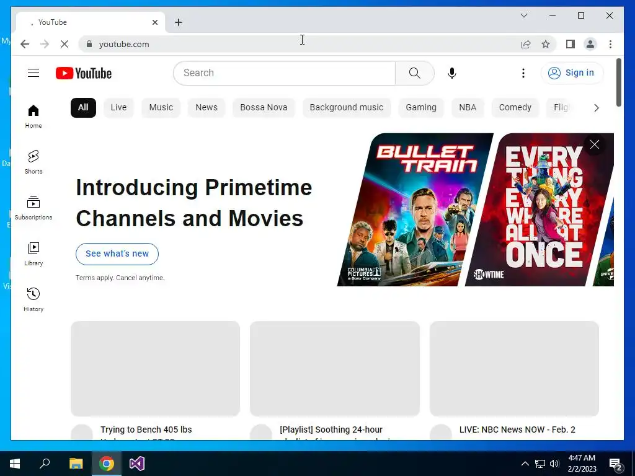Click into the YouTube search field
The height and width of the screenshot is (476, 635).
point(284,73)
